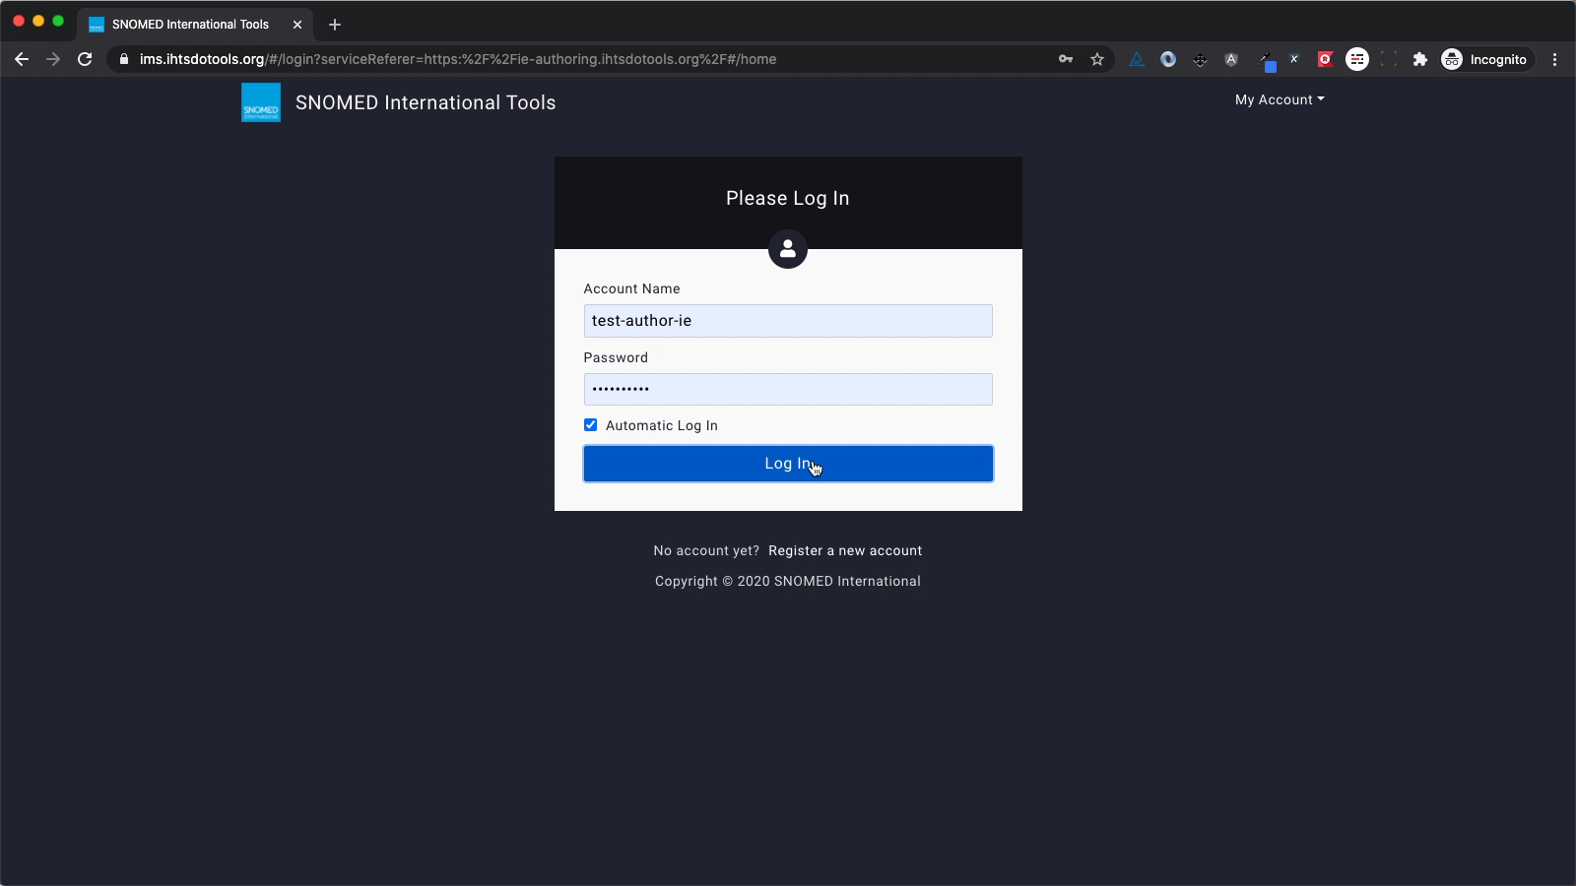Click the green dashed-corners extension icon
This screenshot has width=1576, height=886.
point(1389,59)
